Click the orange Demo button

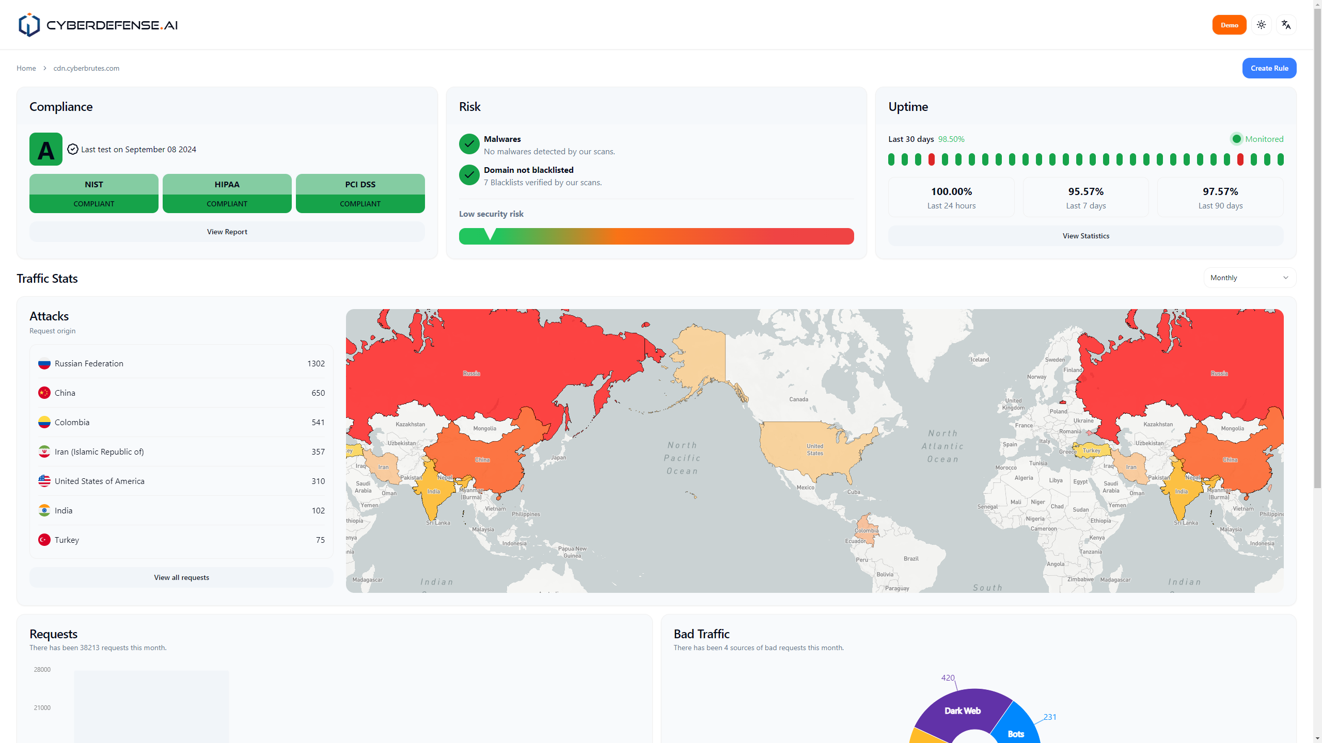click(1229, 25)
